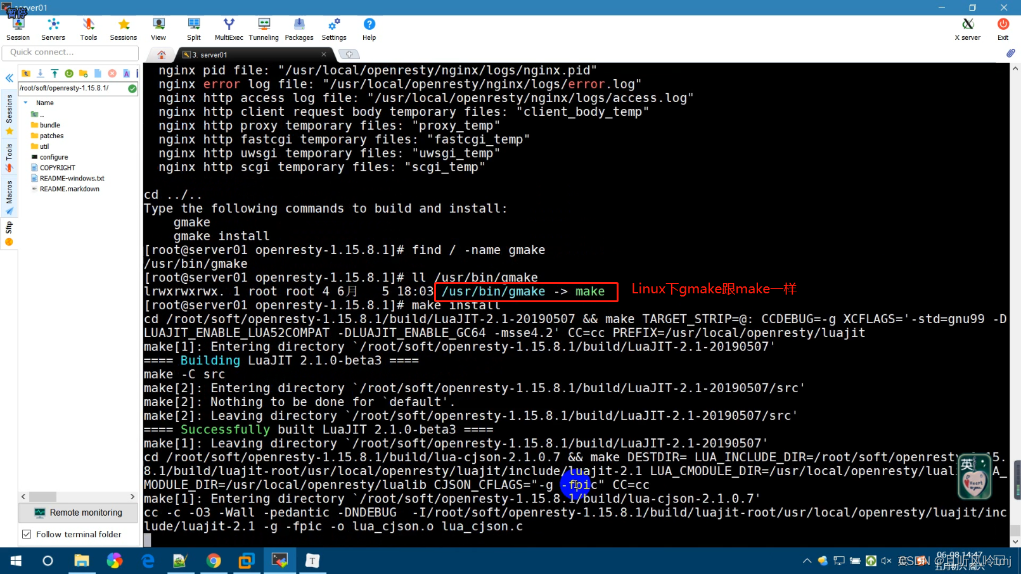Viewport: 1021px width, 574px height.
Task: Go to parent directory in SFTP toolbar
Action: coord(26,73)
